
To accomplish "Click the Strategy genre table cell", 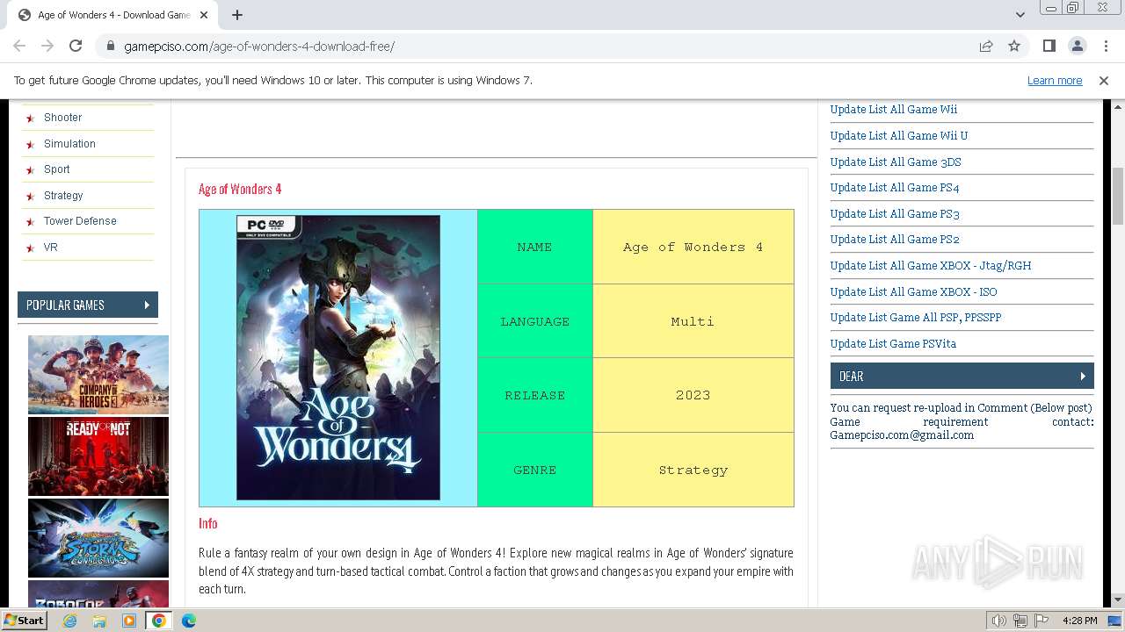I will pyautogui.click(x=693, y=470).
